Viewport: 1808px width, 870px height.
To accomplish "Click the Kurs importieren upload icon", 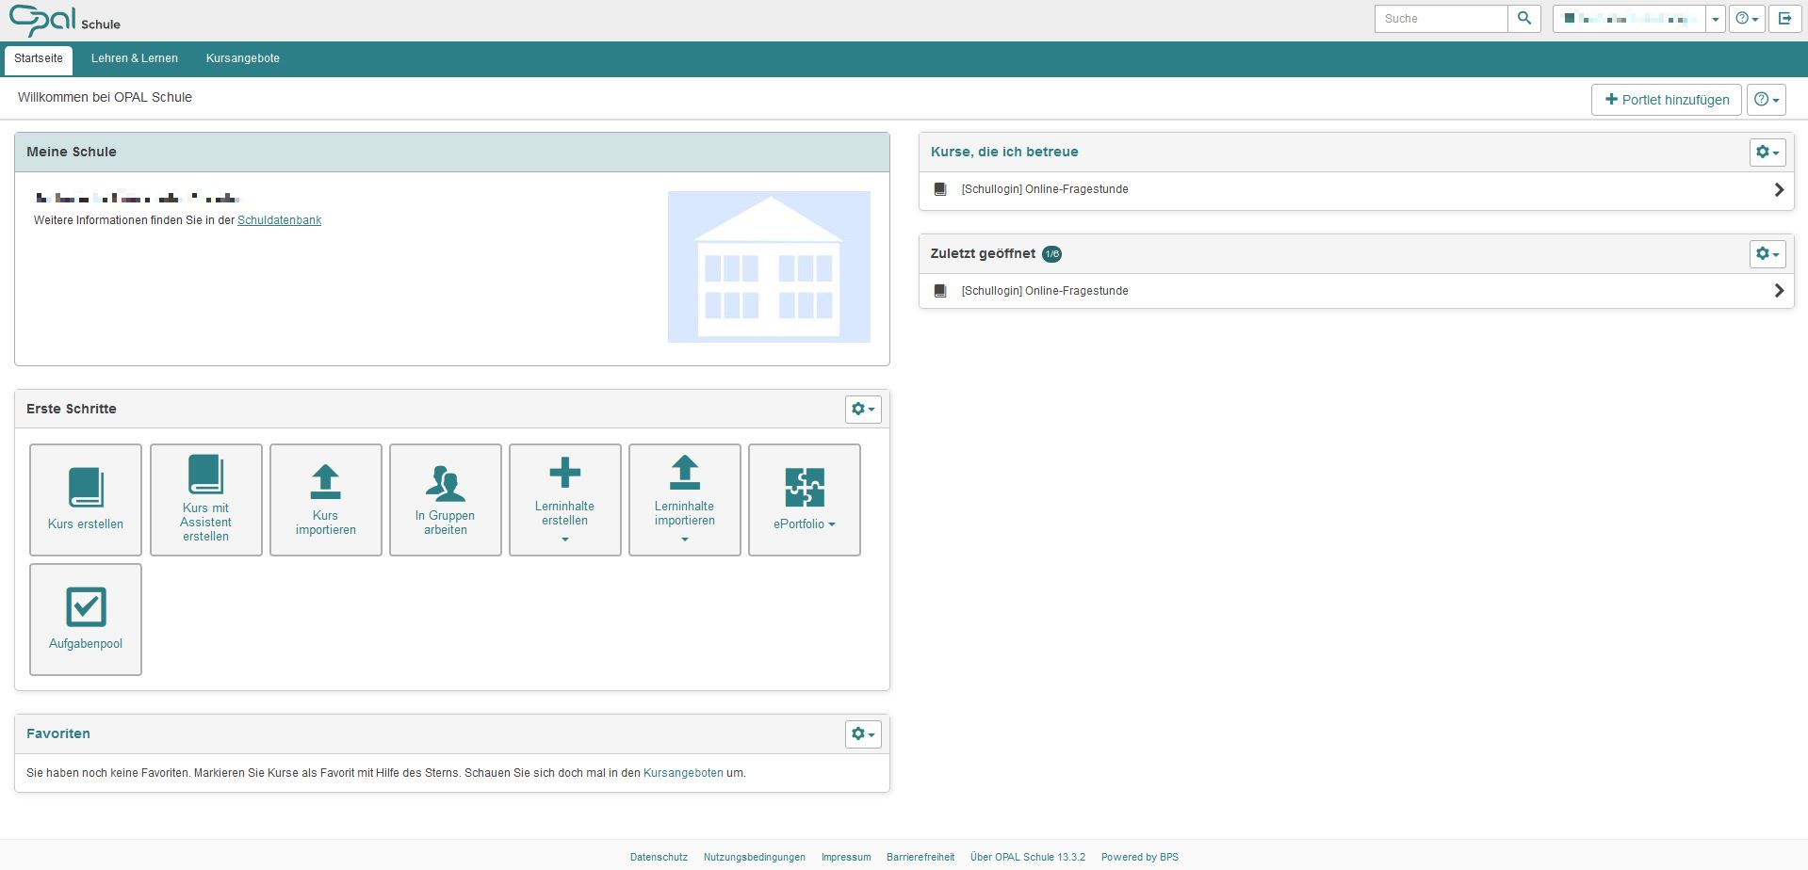I will (x=325, y=481).
